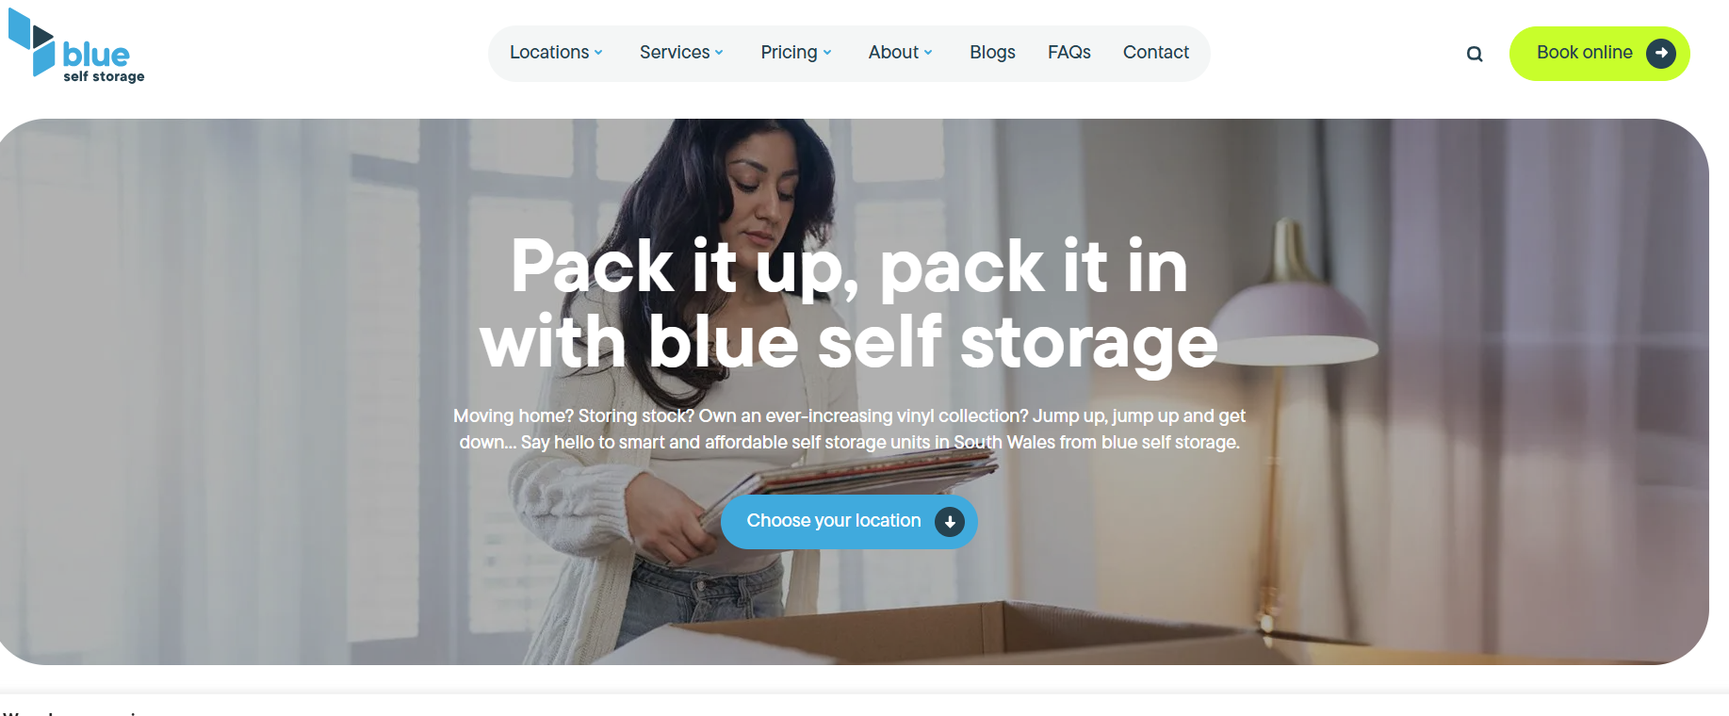1729x716 pixels.
Task: Expand the About dropdown chevron
Action: tap(928, 53)
